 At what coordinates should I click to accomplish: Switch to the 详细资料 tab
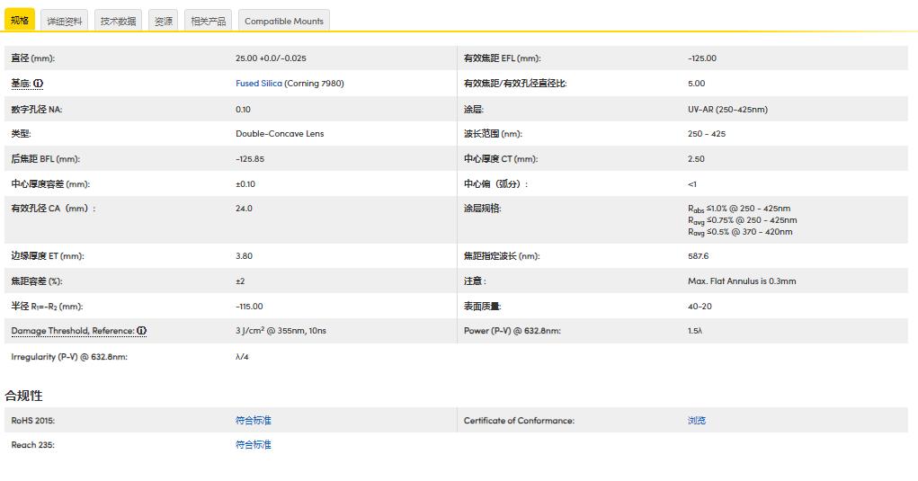pyautogui.click(x=65, y=21)
